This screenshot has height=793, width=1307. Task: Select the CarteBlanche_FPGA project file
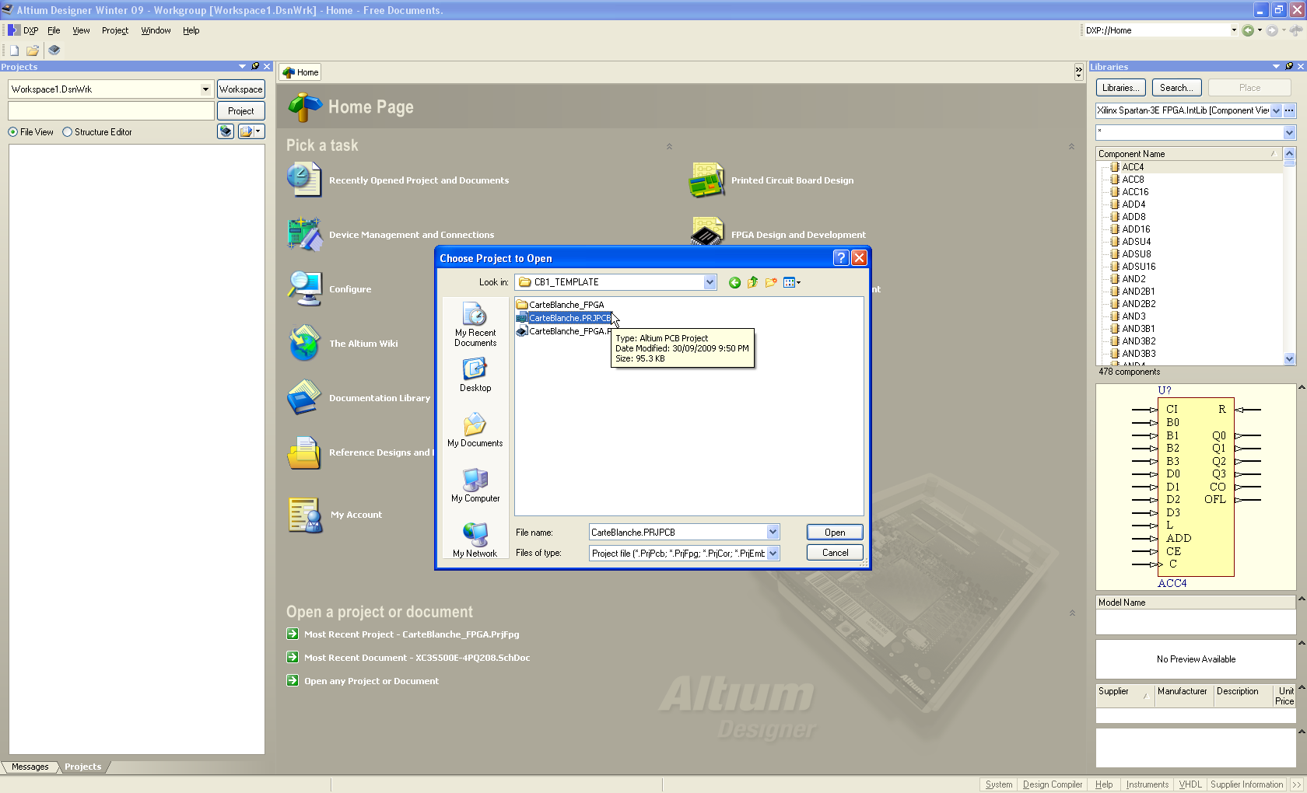pos(565,331)
